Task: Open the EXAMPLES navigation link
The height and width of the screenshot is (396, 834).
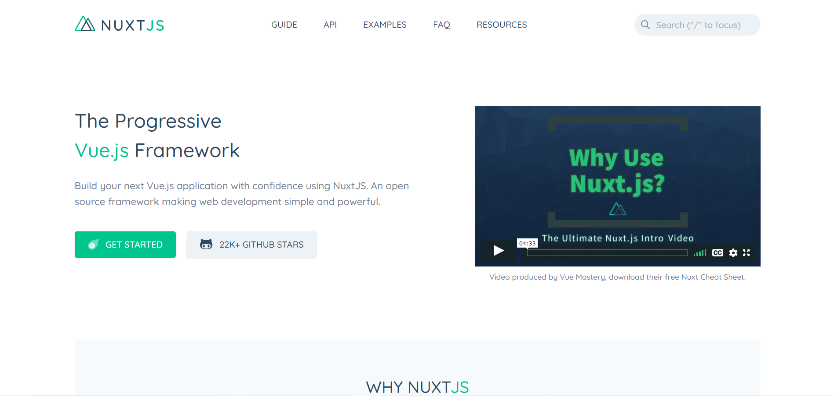Action: click(x=385, y=25)
